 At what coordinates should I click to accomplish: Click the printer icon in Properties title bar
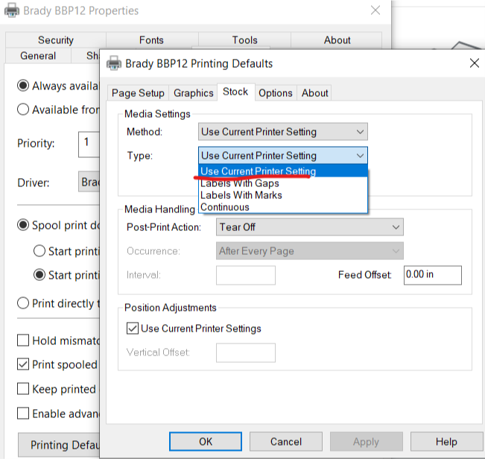[x=13, y=11]
